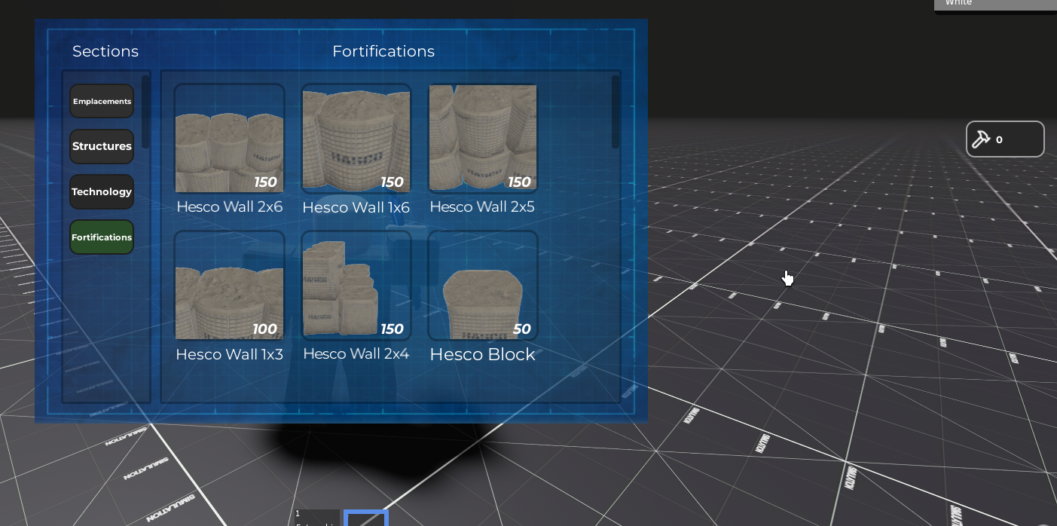The width and height of the screenshot is (1057, 526).
Task: Select the Hesco Wall 2x6 thumbnail
Action: click(229, 138)
